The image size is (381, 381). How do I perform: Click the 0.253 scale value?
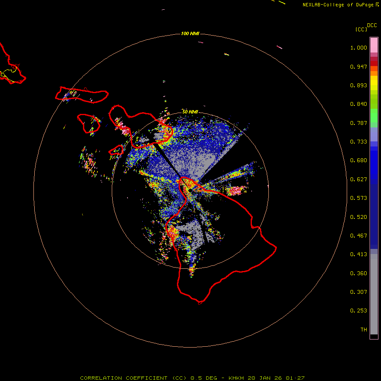[359, 311]
